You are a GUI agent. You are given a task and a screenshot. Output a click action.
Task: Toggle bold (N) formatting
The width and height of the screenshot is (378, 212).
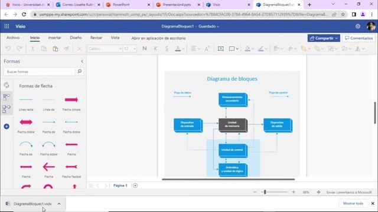144,48
